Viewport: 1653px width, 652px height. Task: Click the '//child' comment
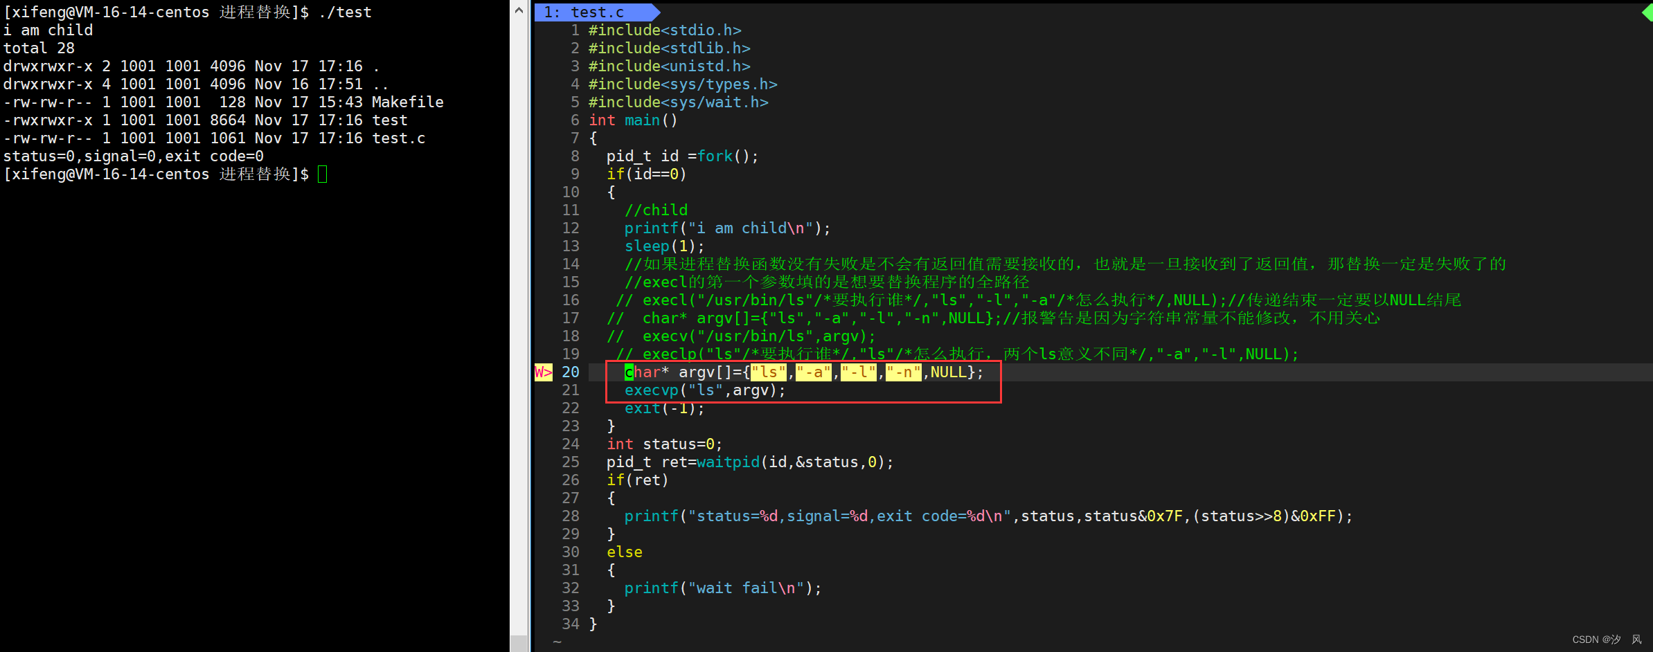click(x=656, y=210)
